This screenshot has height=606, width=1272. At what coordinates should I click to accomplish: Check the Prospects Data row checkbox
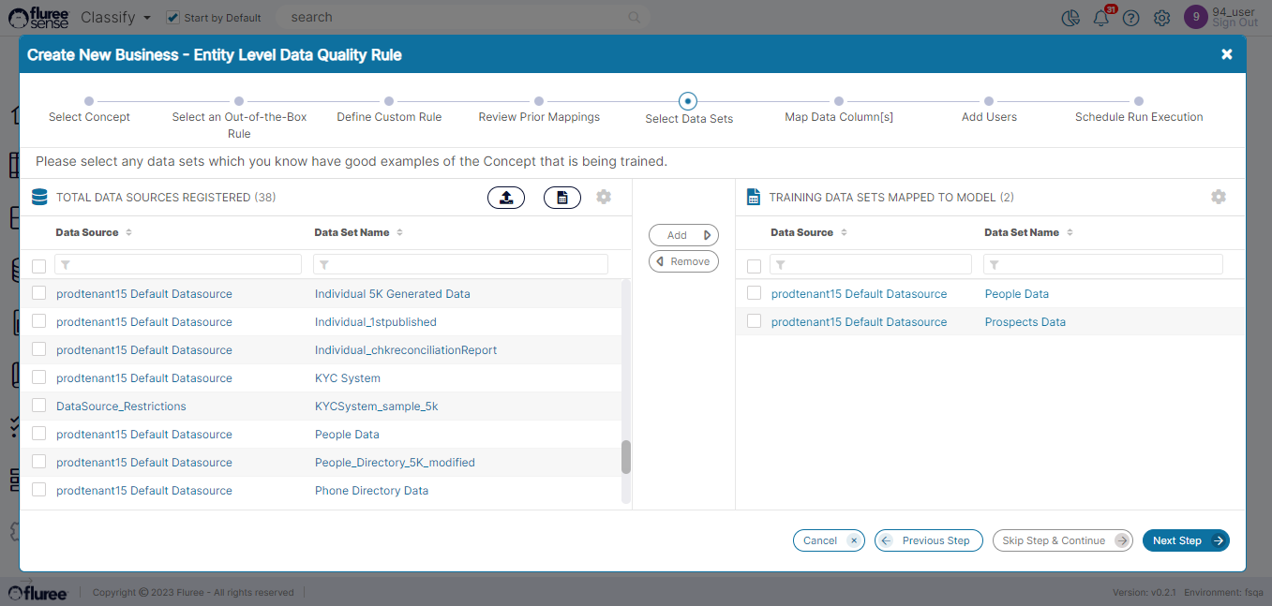tap(754, 321)
